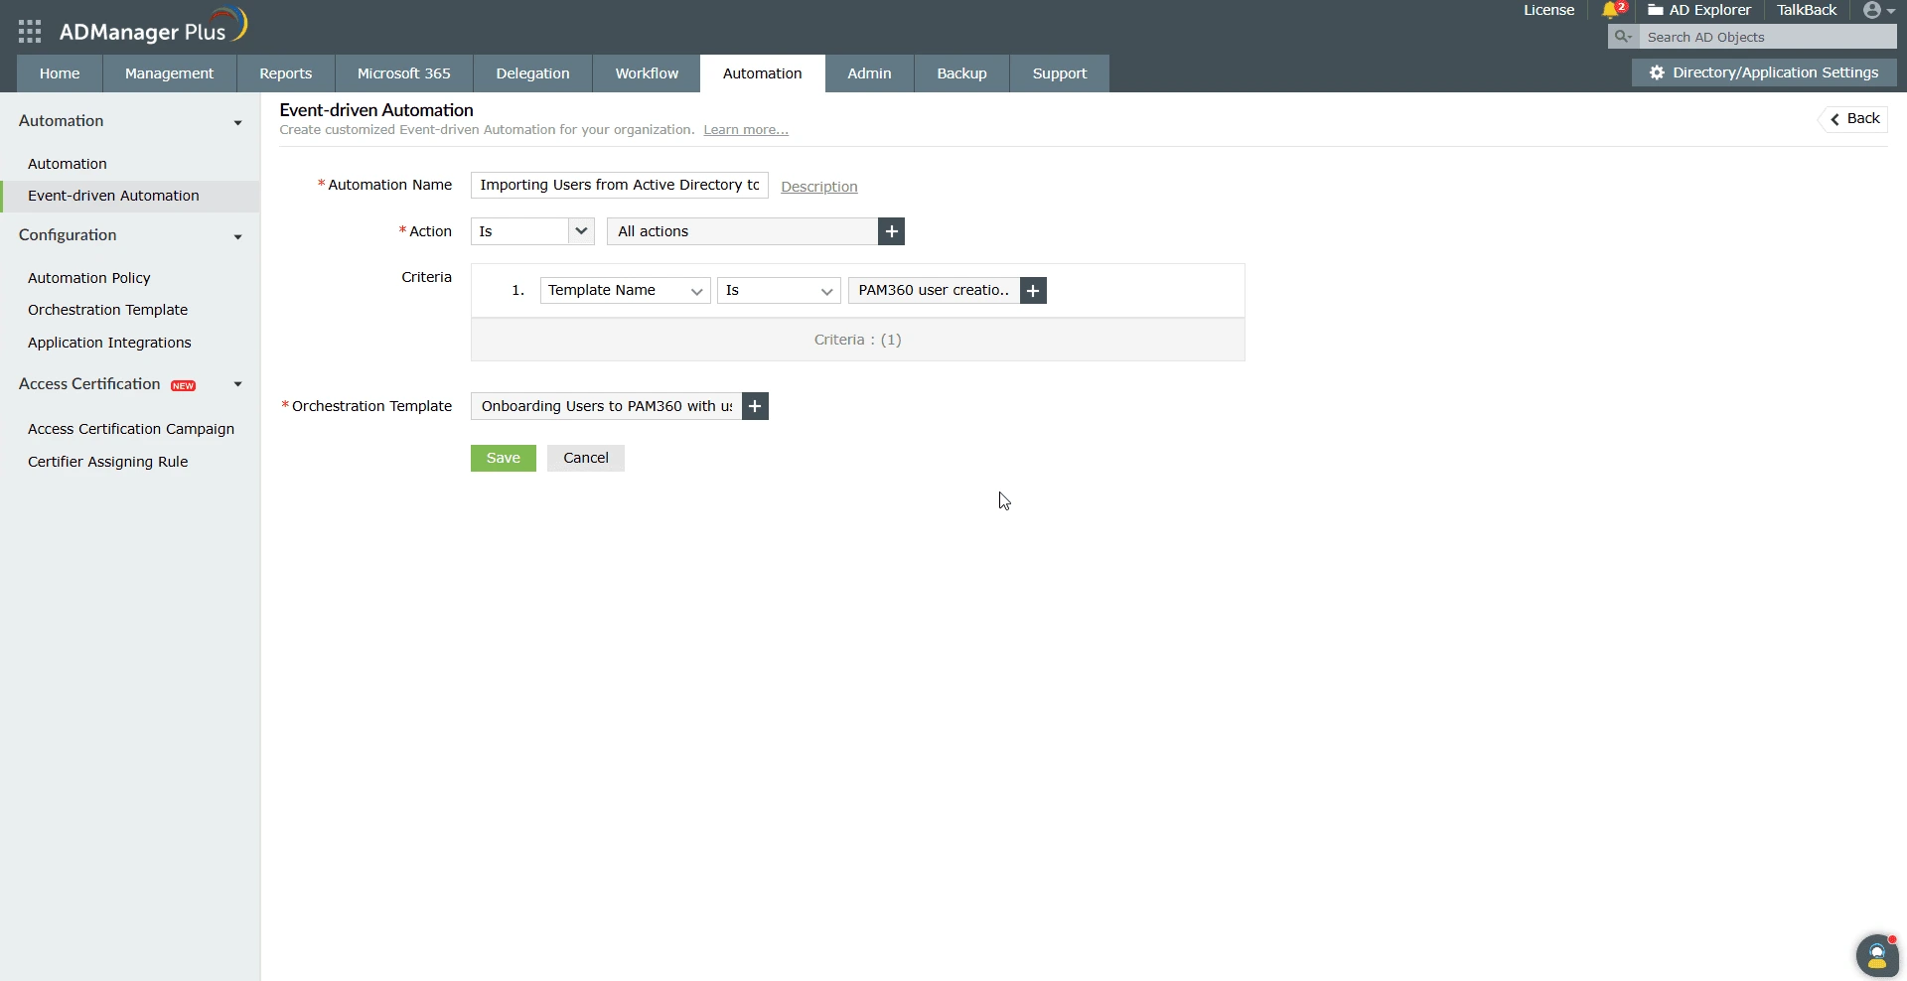Collapse the Configuration section in sidebar

[237, 237]
